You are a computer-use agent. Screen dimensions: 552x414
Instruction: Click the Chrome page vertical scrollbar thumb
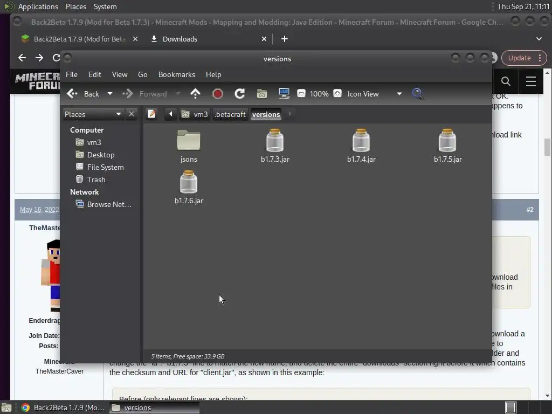pyautogui.click(x=547, y=147)
